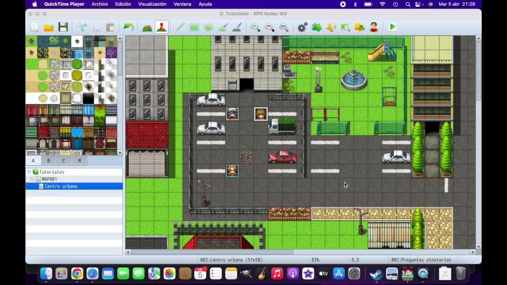This screenshot has width=507, height=285.
Task: Click the New Project icon
Action: (x=35, y=27)
